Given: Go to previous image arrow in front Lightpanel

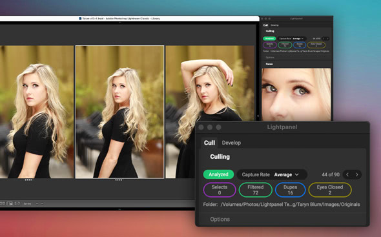Looking at the screenshot, I should coord(347,174).
